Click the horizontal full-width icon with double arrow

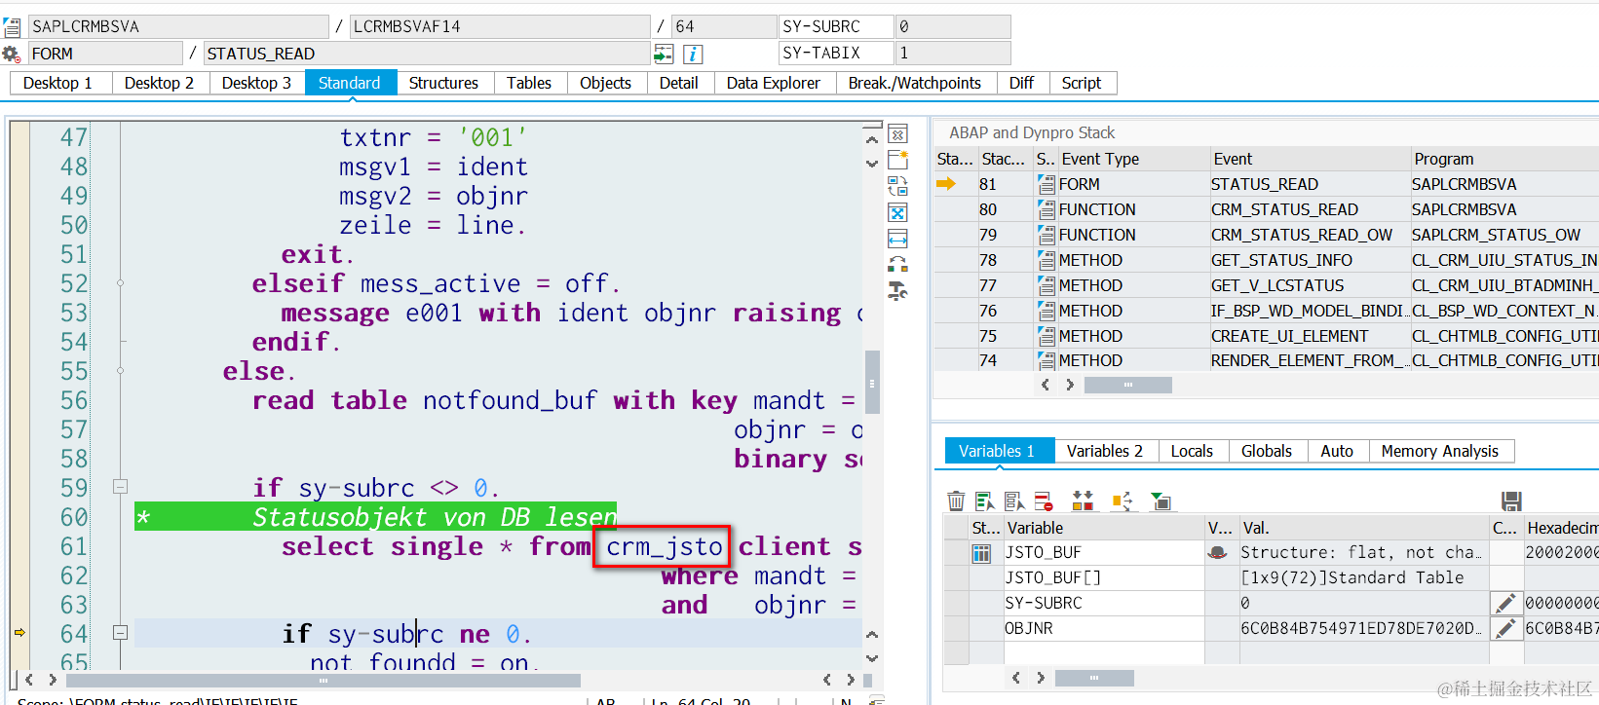tap(897, 239)
